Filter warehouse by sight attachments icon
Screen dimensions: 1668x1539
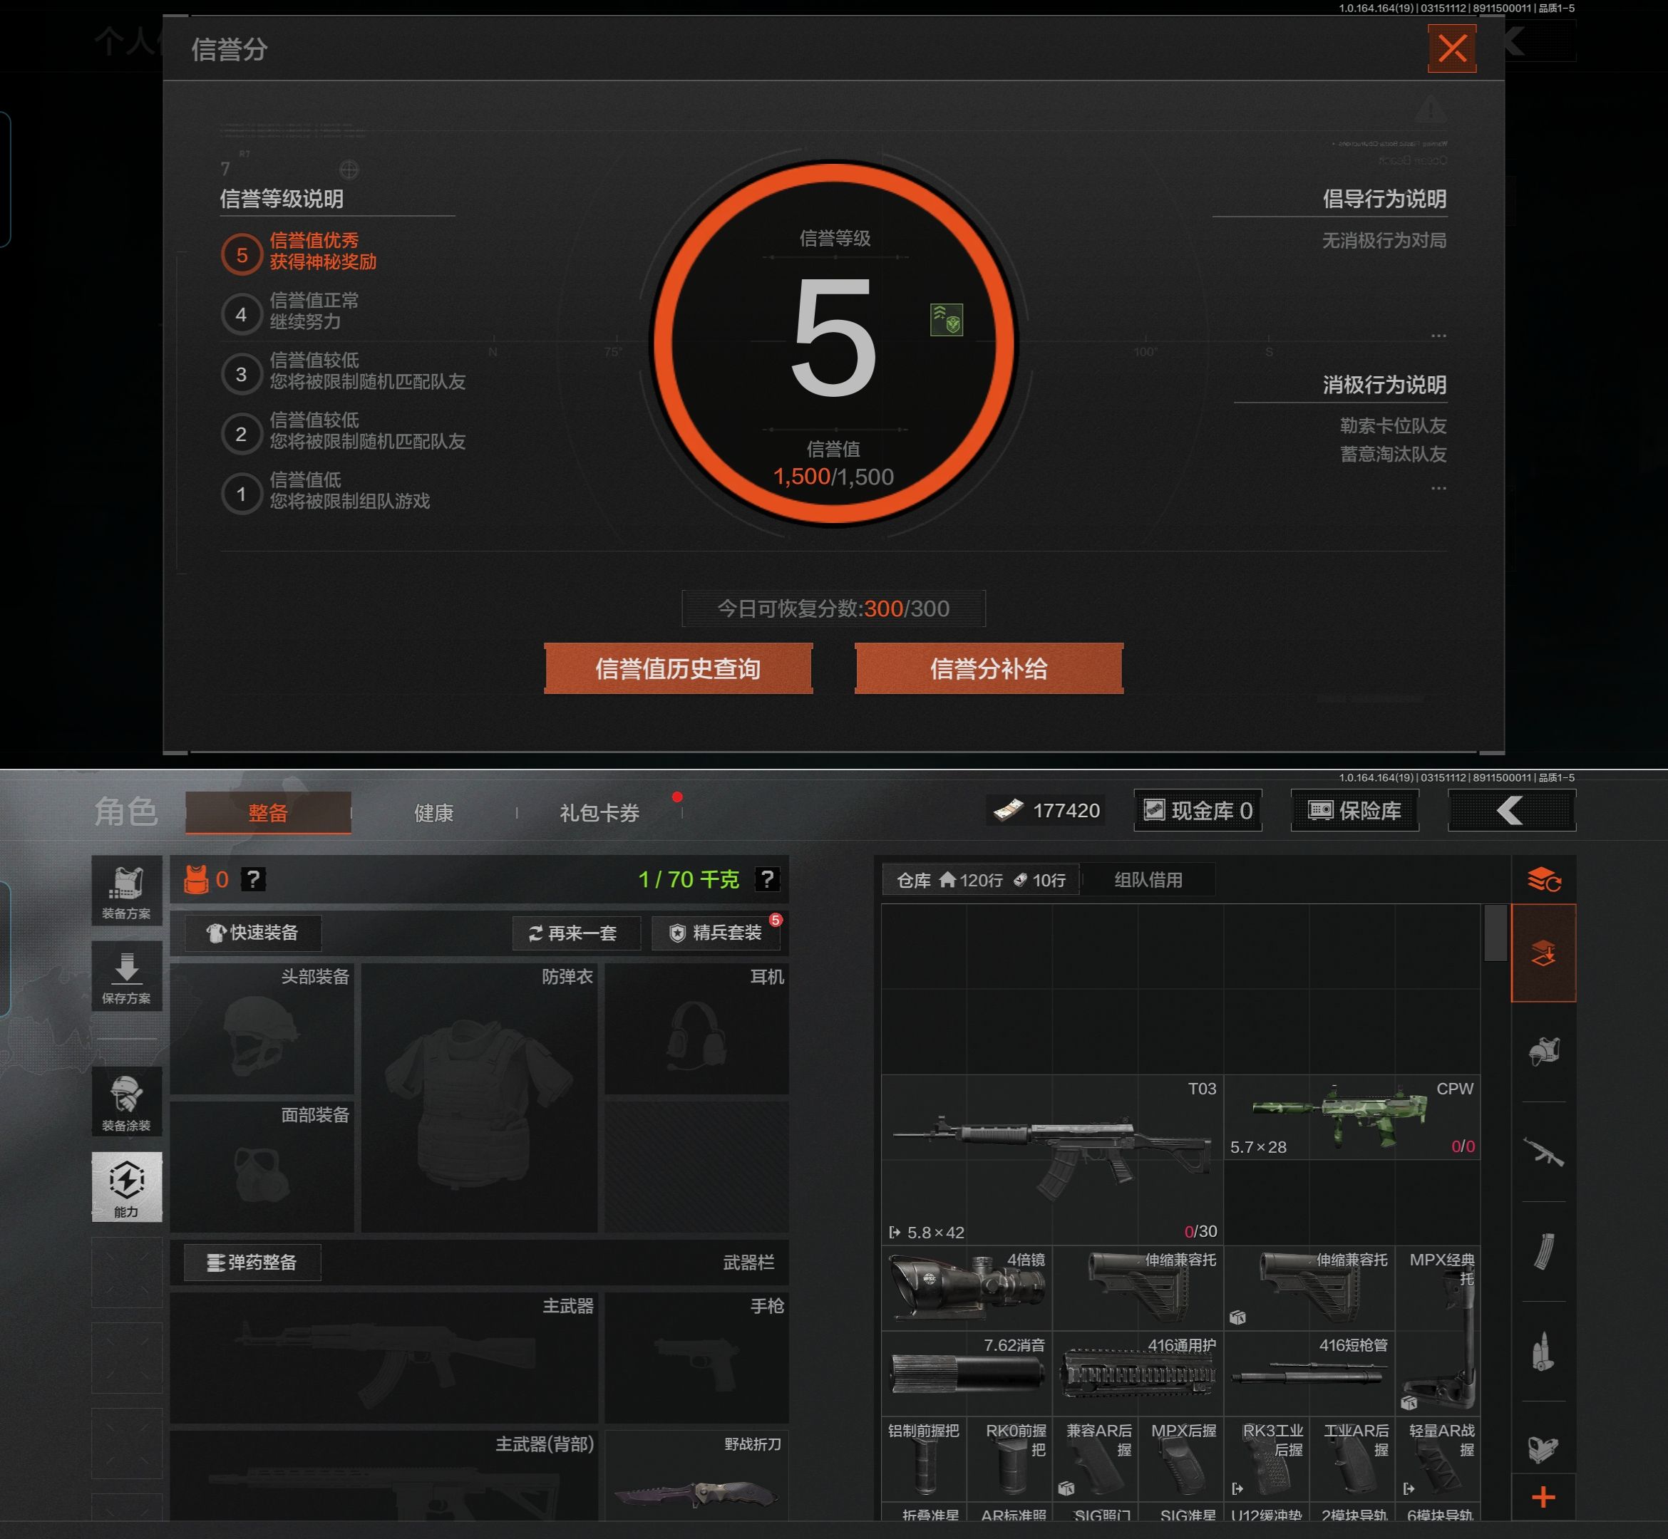(1543, 1449)
